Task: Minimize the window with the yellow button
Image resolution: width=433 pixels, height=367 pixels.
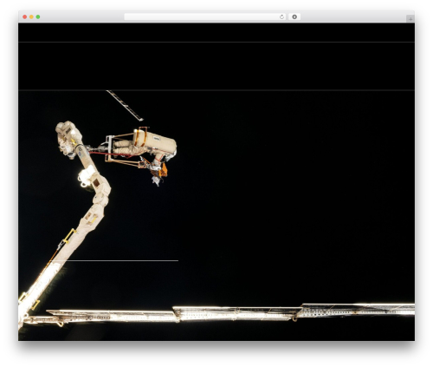Action: [31, 16]
